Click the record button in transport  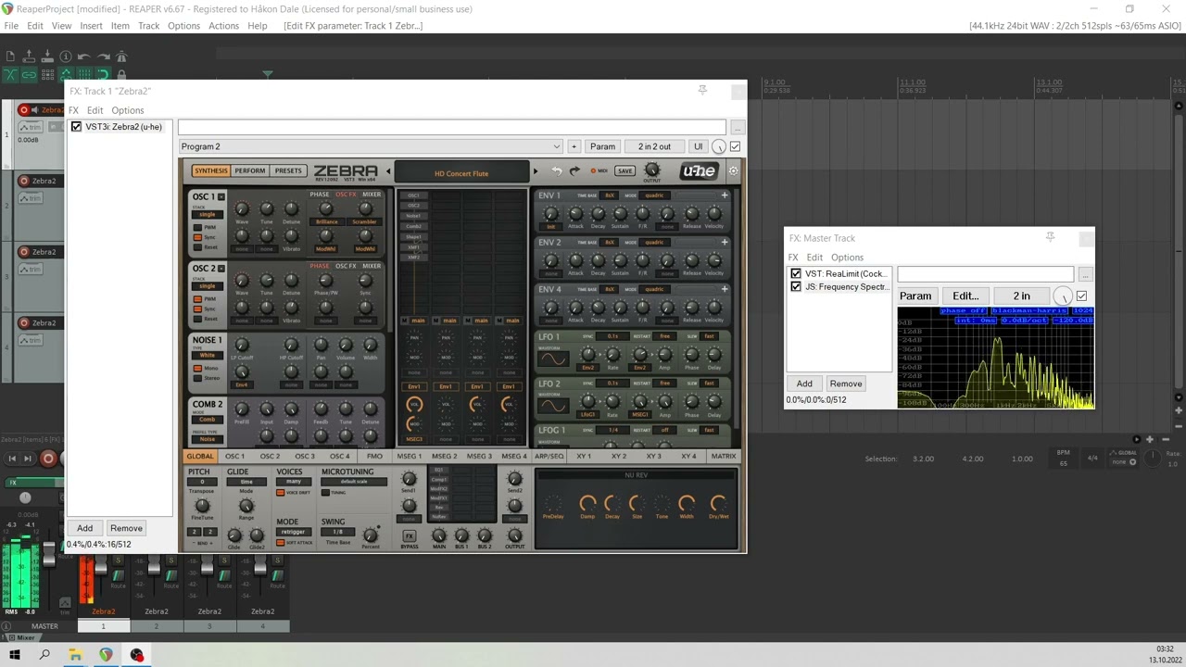(48, 459)
